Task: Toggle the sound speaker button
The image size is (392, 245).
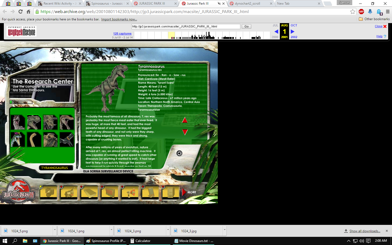Action: click(x=179, y=153)
